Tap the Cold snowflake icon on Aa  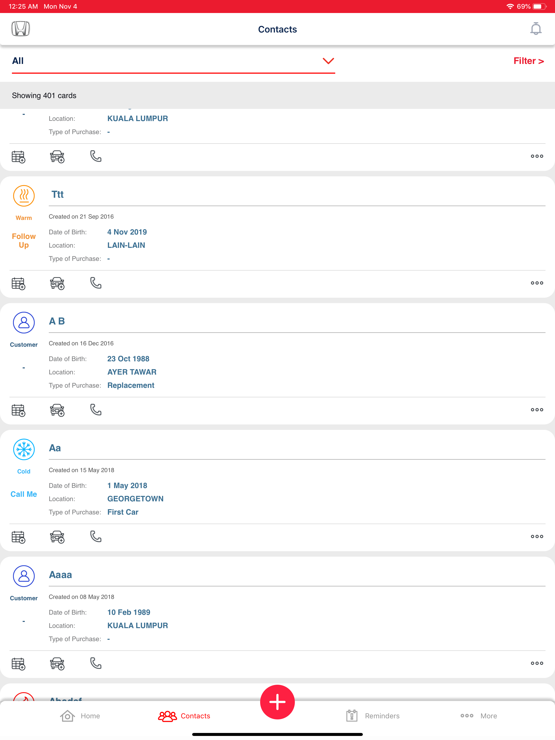tap(24, 449)
